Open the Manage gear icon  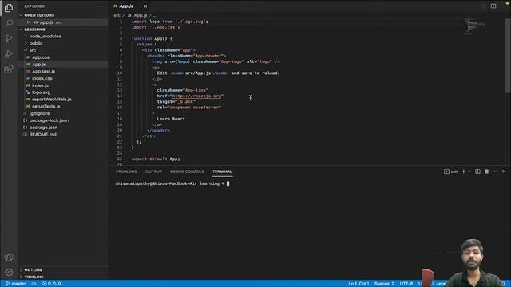pyautogui.click(x=9, y=272)
